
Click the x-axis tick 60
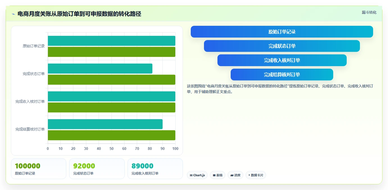pos(124,149)
